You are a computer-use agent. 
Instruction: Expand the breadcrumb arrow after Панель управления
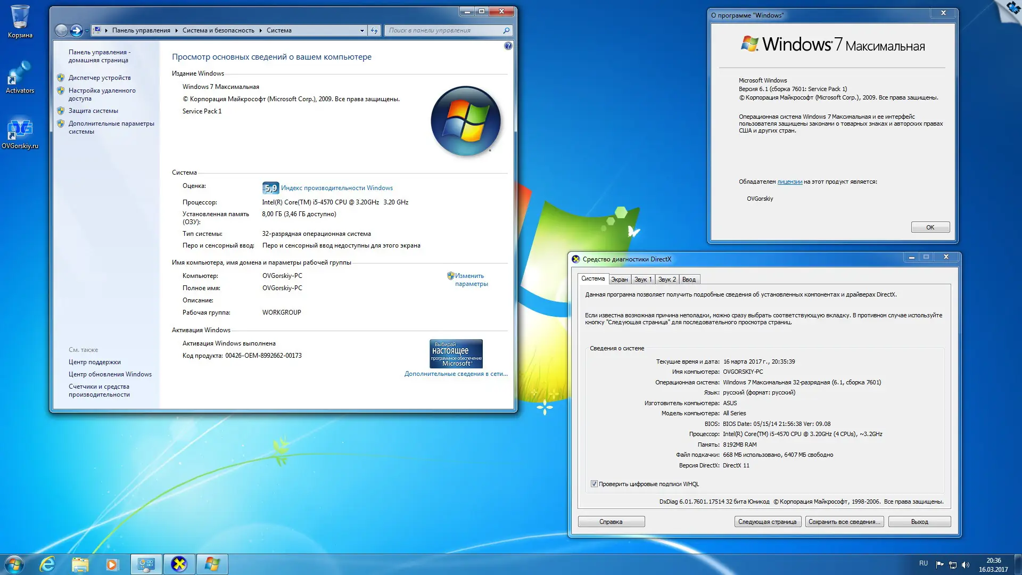pyautogui.click(x=177, y=30)
